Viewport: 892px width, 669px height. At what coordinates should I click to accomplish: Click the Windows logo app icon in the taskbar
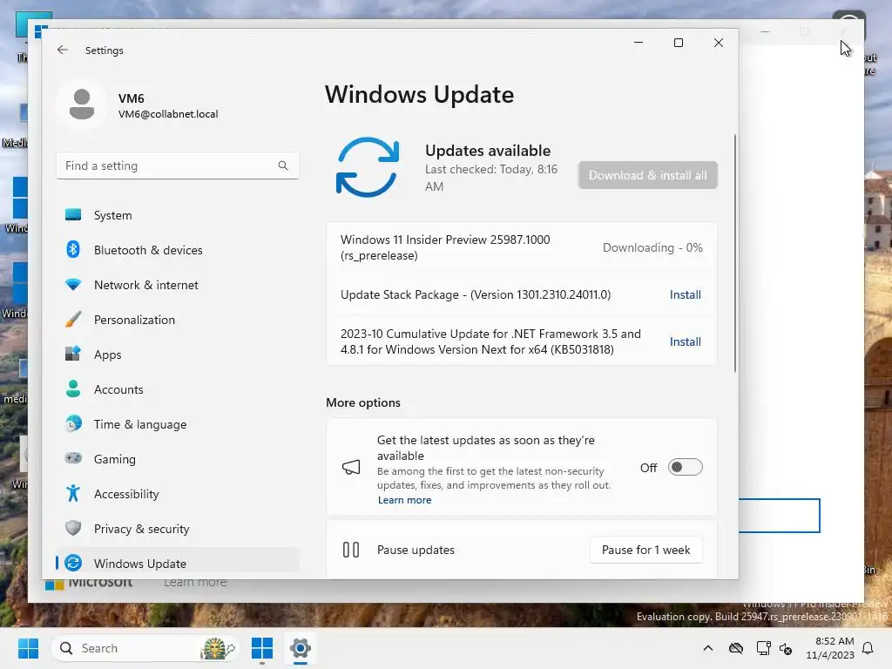[x=262, y=648]
